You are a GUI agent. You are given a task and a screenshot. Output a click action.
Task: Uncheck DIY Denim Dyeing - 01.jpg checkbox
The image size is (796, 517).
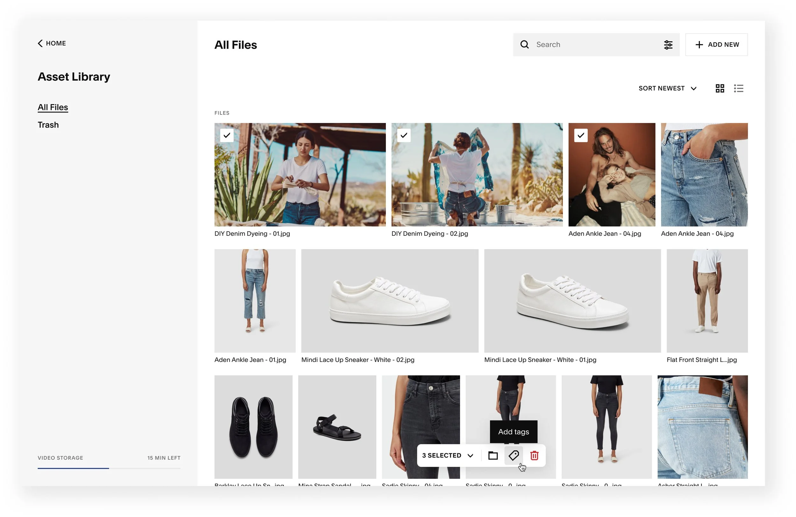(227, 135)
